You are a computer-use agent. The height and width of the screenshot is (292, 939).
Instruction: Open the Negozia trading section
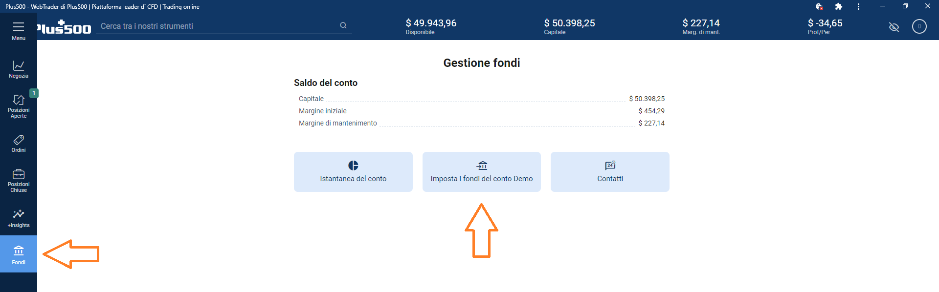19,69
